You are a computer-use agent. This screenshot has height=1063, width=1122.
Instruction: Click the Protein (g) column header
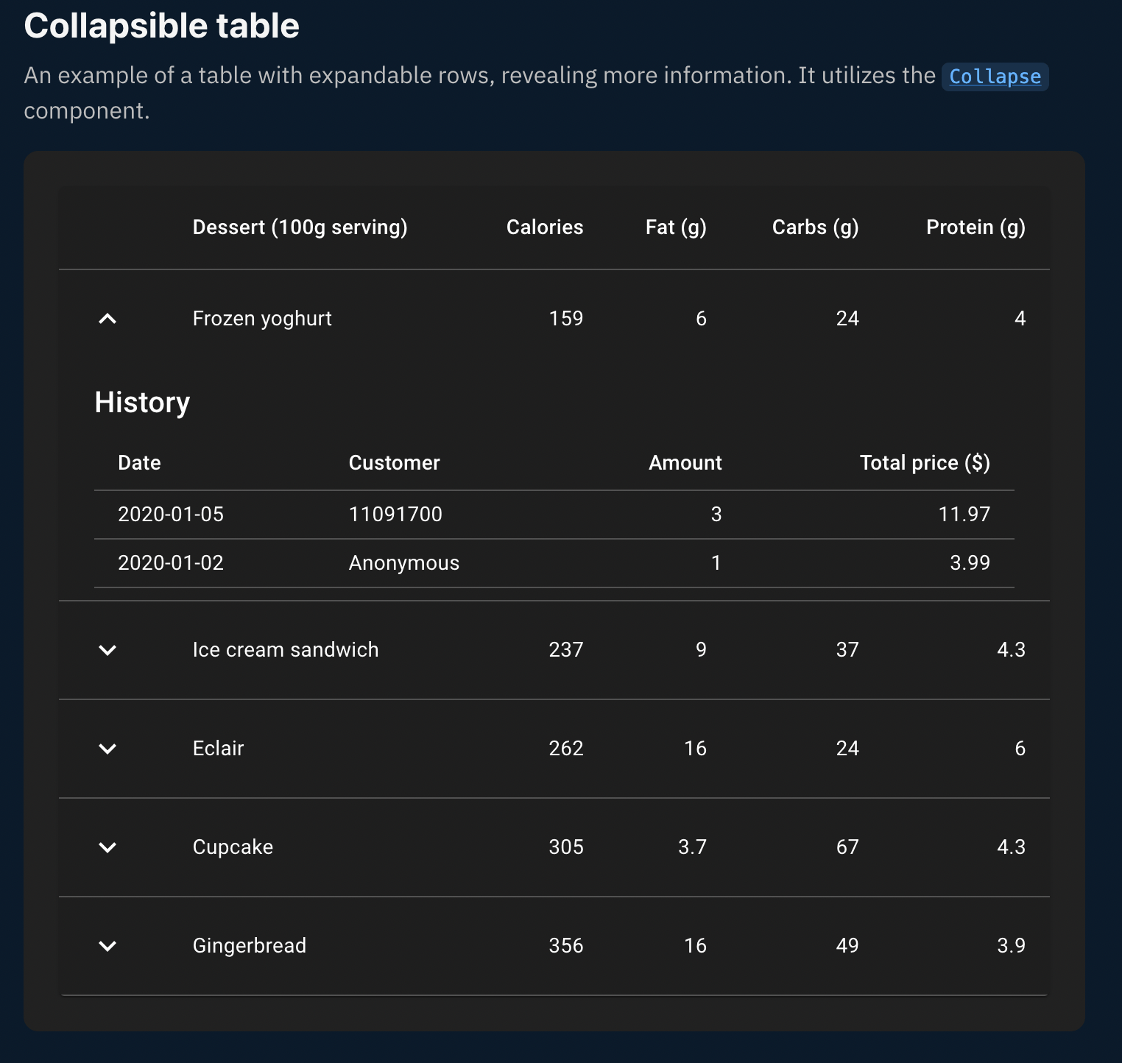(975, 227)
